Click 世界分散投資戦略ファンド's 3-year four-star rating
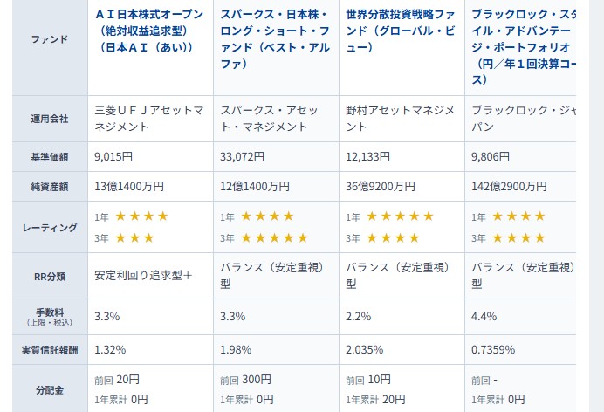The width and height of the screenshot is (604, 412). [392, 237]
